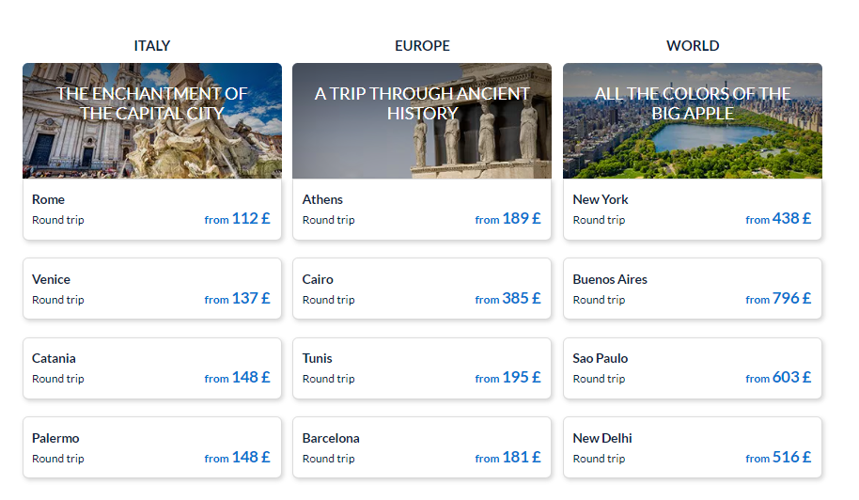
Task: Choose the Palermo round trip deal
Action: pyautogui.click(x=151, y=447)
